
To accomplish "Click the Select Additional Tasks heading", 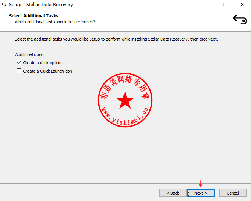I will (33, 16).
